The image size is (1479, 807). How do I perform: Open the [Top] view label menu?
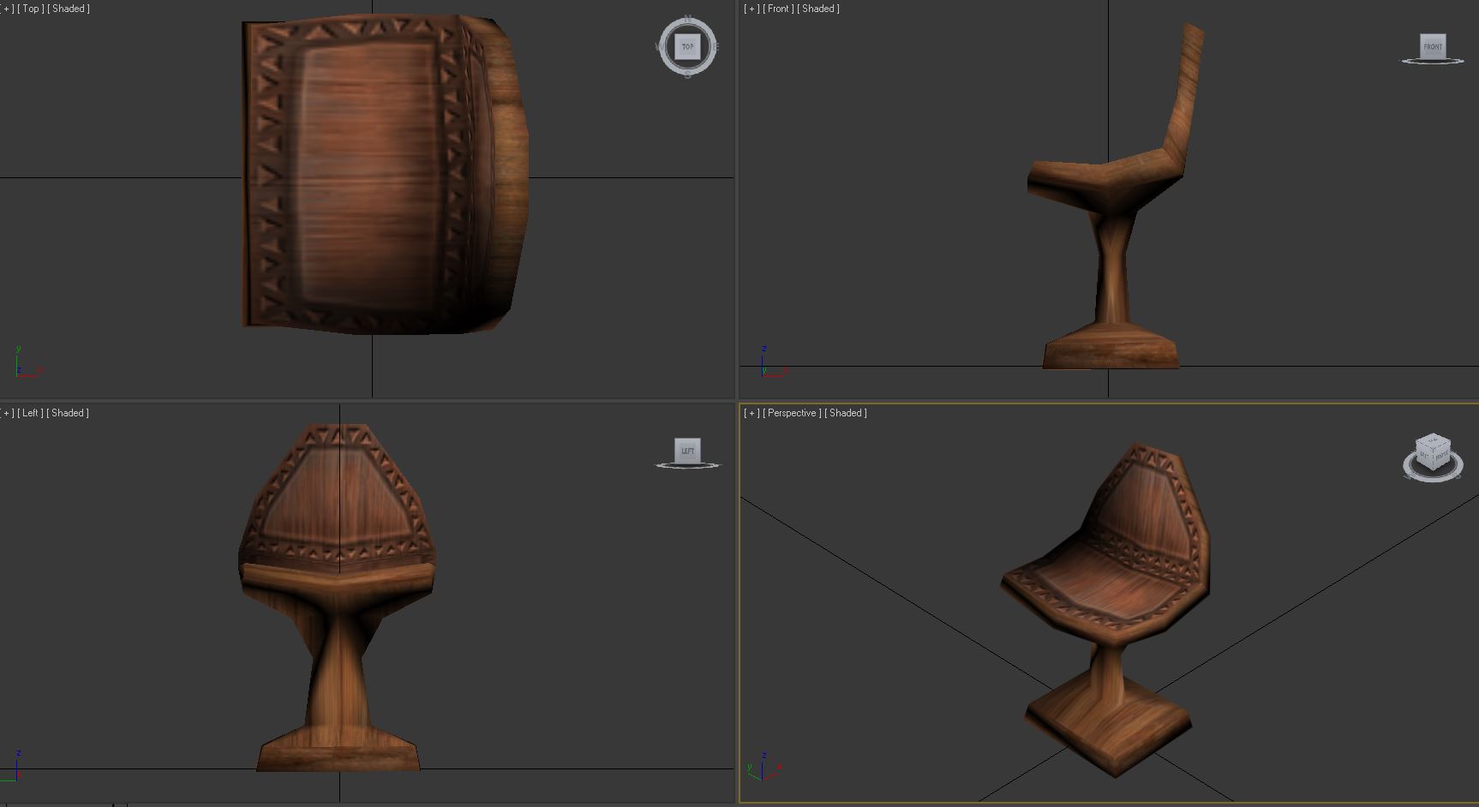click(x=31, y=9)
